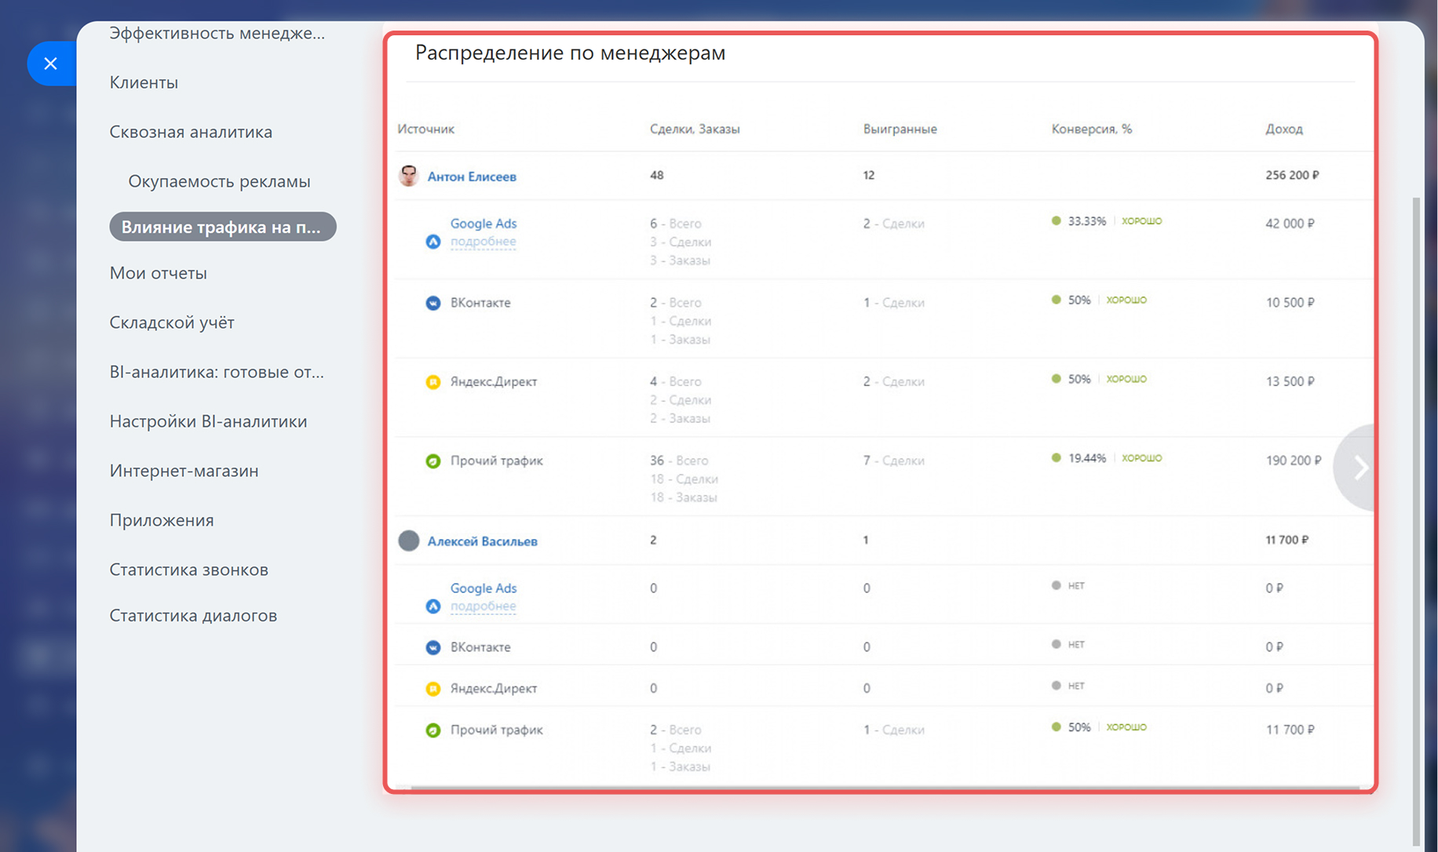Click 36 - Всего deals count

coord(679,461)
